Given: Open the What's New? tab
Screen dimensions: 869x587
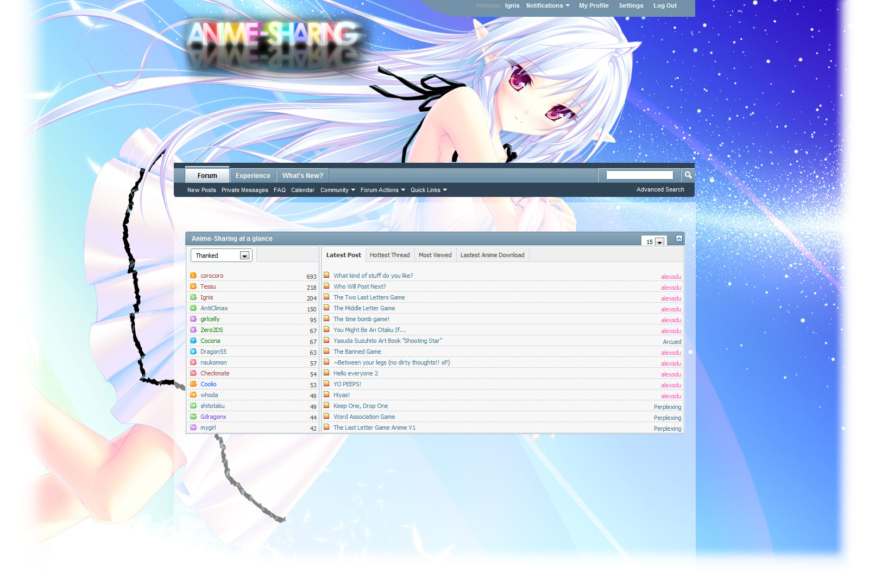Looking at the screenshot, I should pyautogui.click(x=303, y=176).
